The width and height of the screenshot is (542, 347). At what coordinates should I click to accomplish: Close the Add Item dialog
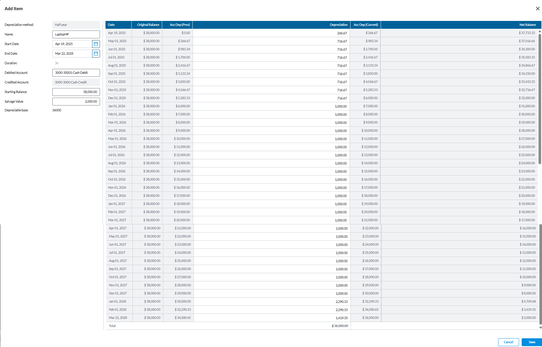tap(537, 9)
